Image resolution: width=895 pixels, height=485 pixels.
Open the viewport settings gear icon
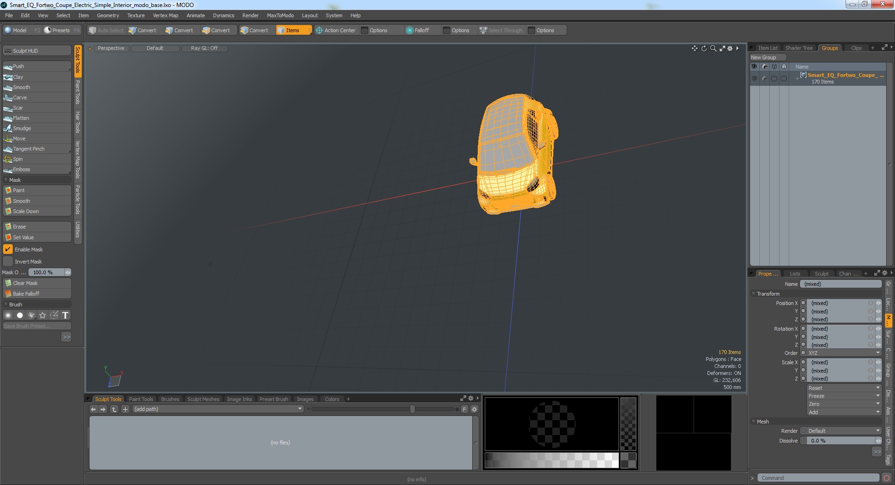coord(730,48)
